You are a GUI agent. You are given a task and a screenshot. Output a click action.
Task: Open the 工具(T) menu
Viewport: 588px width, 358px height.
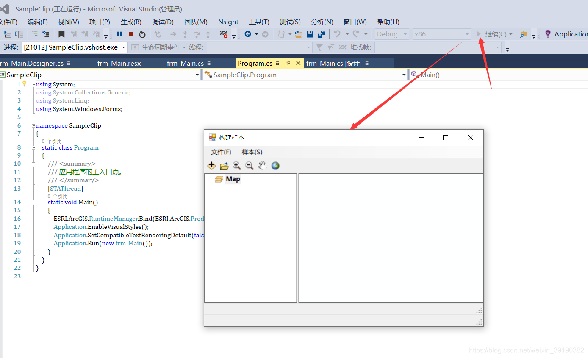[259, 22]
